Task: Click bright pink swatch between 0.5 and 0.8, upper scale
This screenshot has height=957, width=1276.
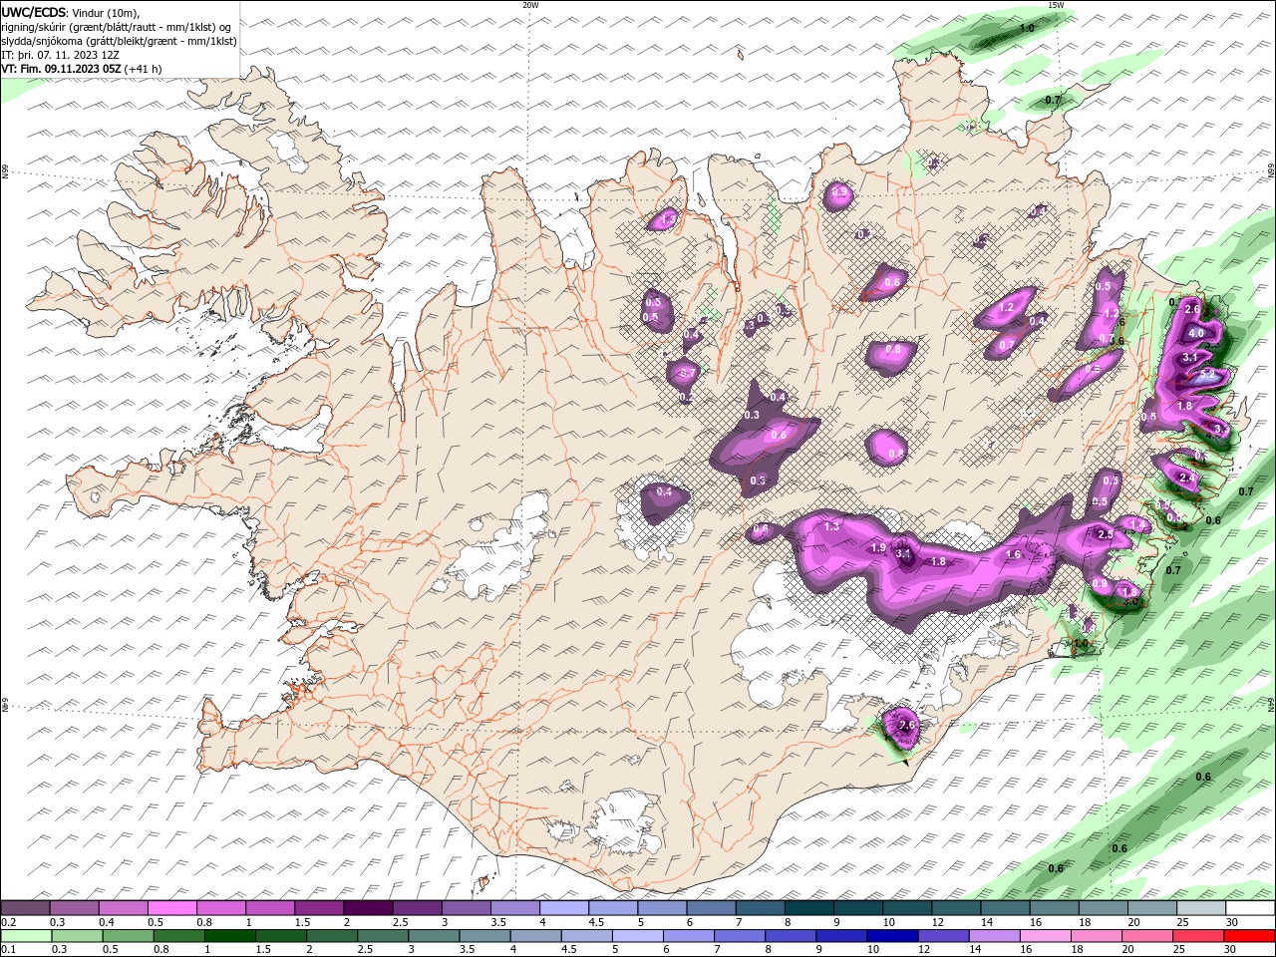Action: [x=174, y=908]
